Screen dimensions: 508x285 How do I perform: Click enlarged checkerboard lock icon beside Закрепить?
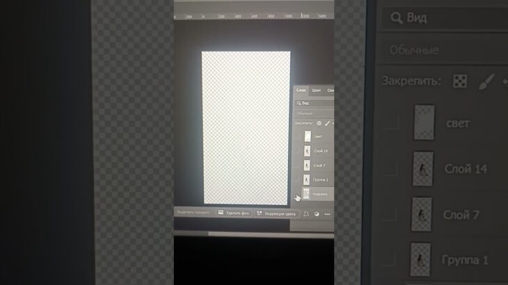(460, 81)
